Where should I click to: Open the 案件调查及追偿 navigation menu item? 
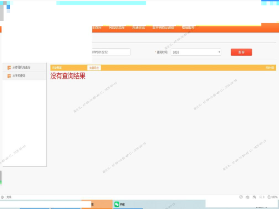point(163,27)
